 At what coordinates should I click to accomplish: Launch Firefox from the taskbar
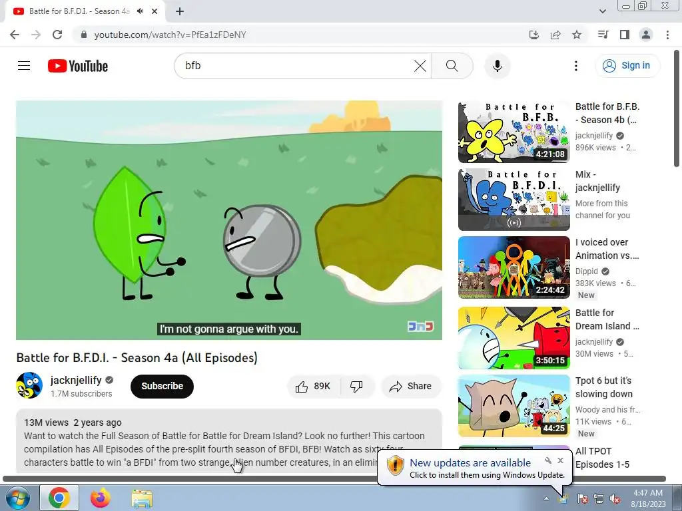[x=101, y=498]
